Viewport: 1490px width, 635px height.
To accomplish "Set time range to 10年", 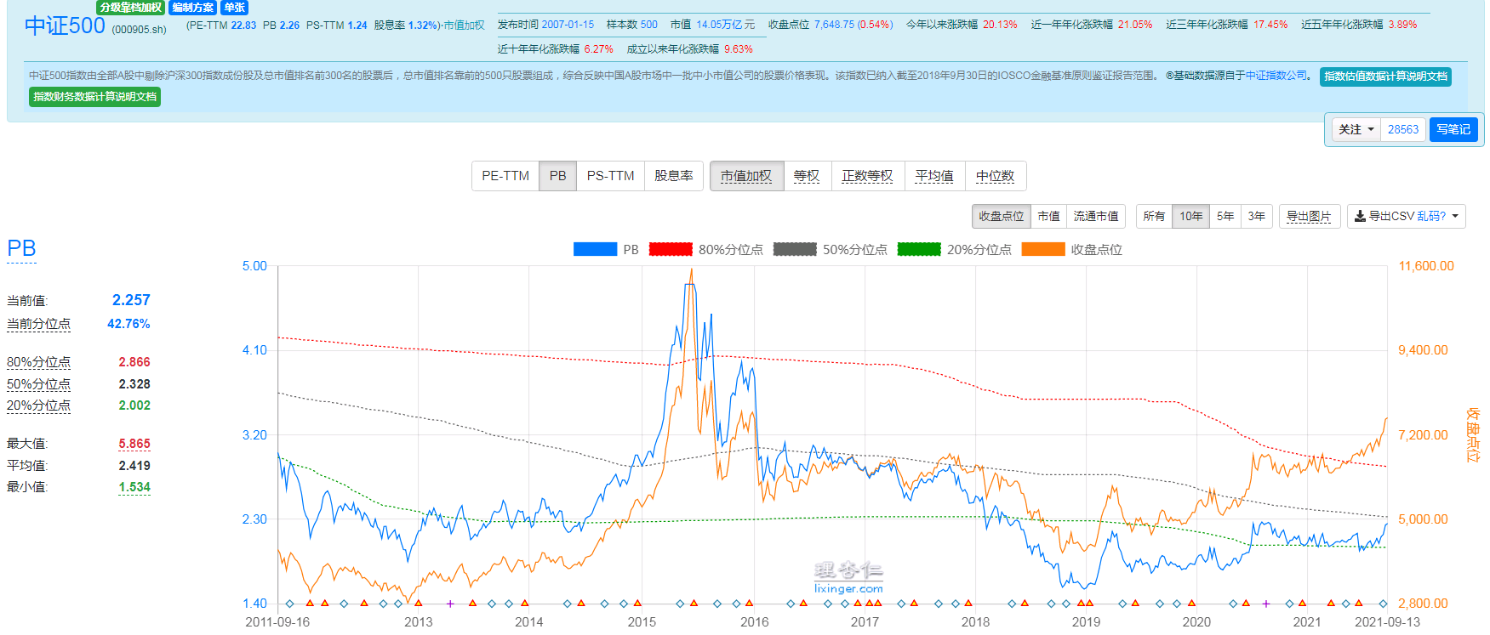I will tap(1191, 217).
